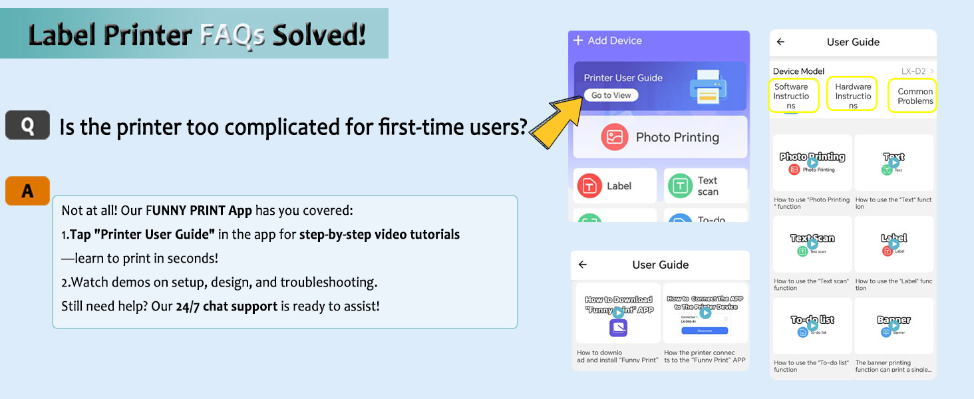Viewport: 974px width, 399px height.
Task: Play the Text function tutorial video
Action: click(893, 162)
